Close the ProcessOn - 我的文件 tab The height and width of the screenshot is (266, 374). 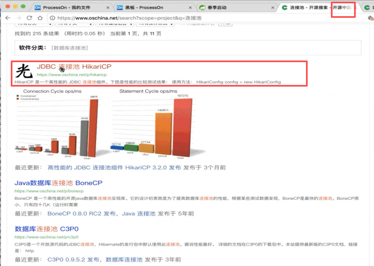[x=108, y=7]
